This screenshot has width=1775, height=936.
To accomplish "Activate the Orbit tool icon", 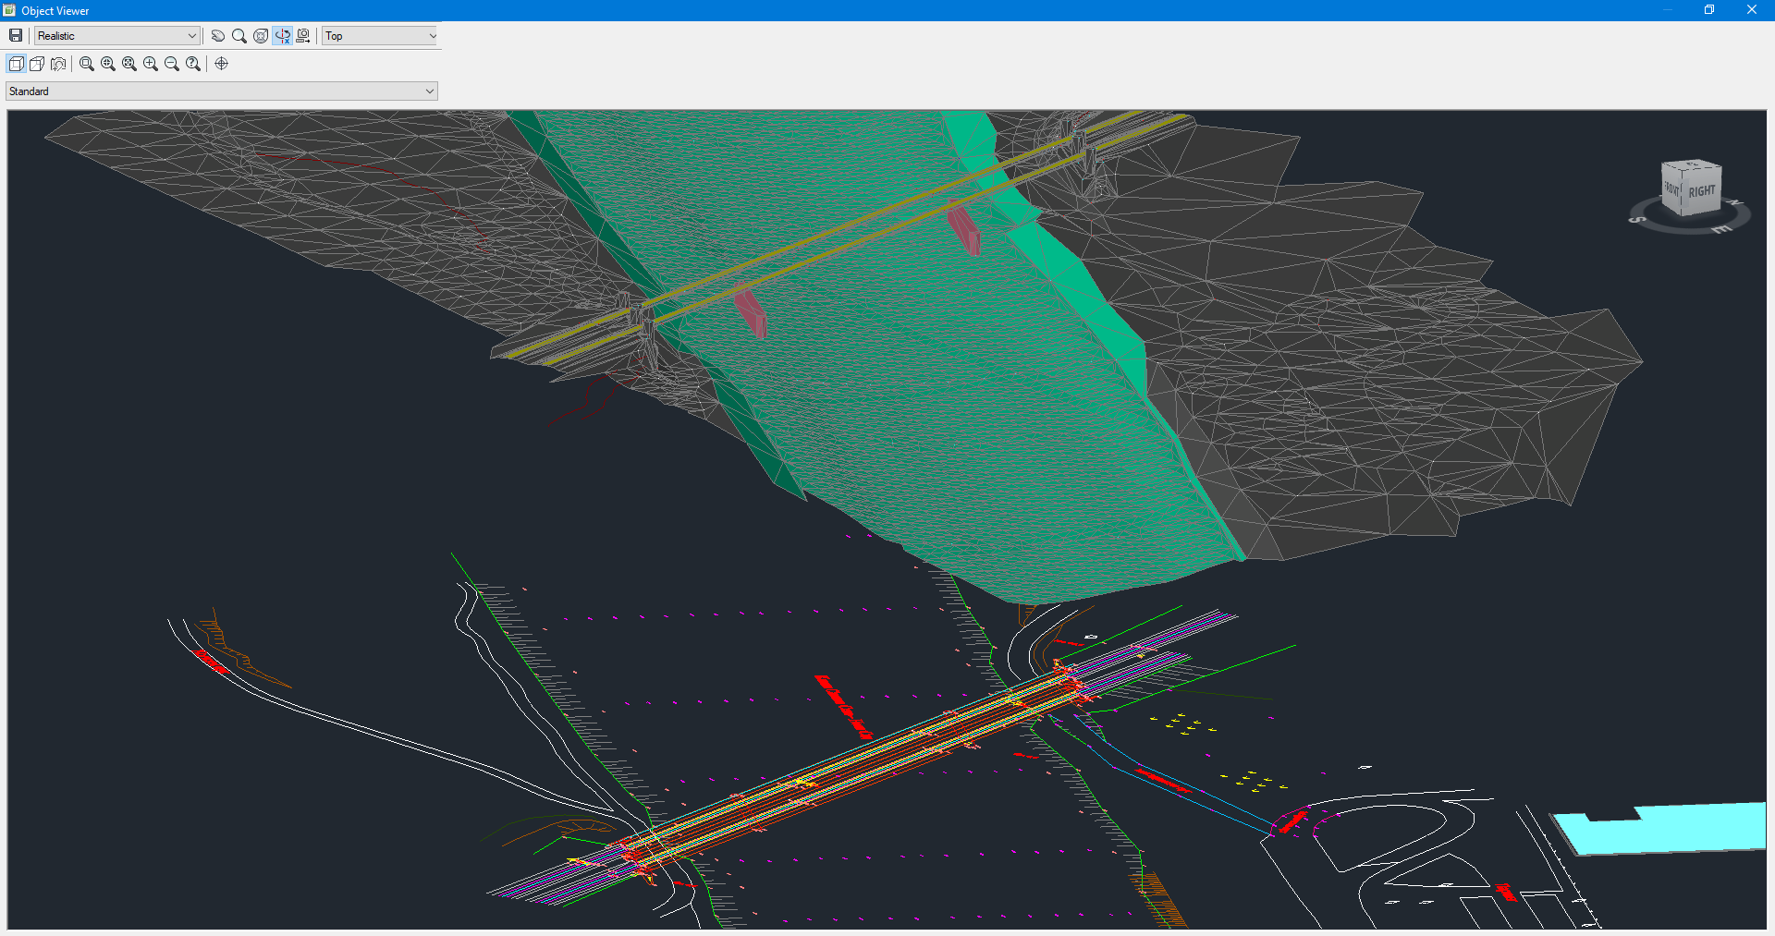I will coord(261,36).
